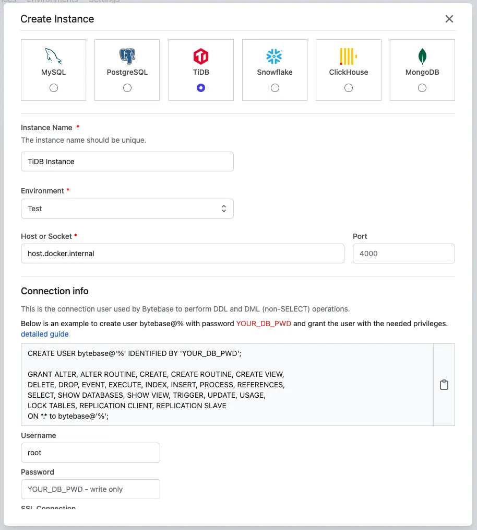Close the Create Instance dialog

click(449, 19)
